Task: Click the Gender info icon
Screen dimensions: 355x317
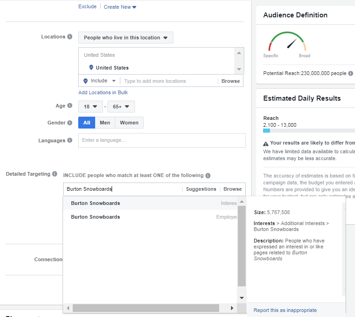Action: click(x=70, y=123)
